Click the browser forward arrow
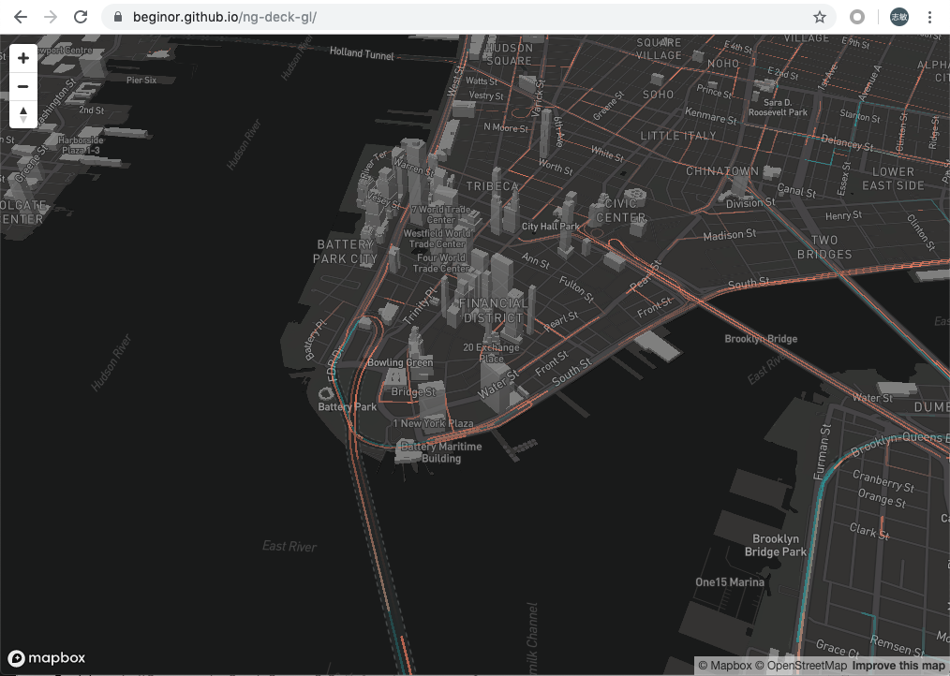Screen dimensions: 950x676 pyautogui.click(x=51, y=17)
